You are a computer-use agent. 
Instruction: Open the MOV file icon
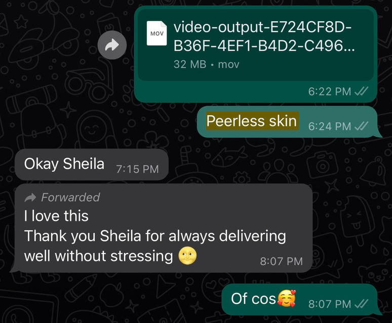pos(157,33)
